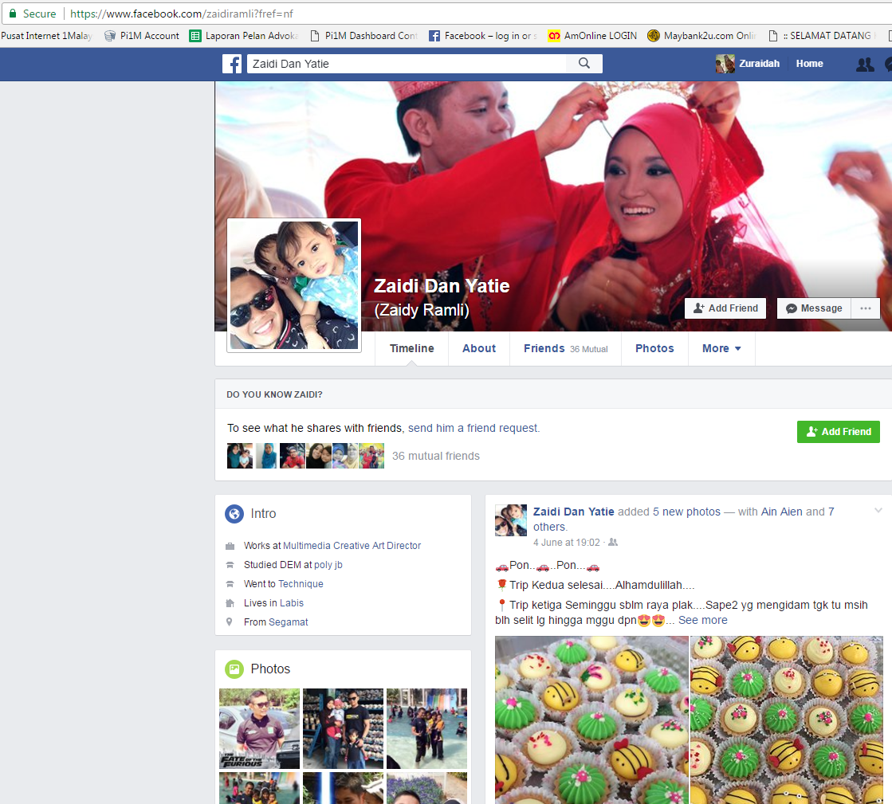The height and width of the screenshot is (804, 892).
Task: Open the Friends tab
Action: click(x=544, y=348)
